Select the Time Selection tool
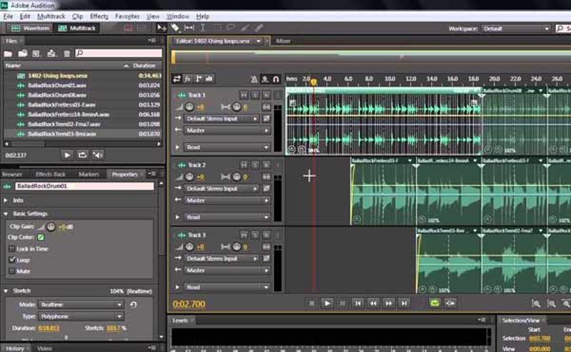Viewport: 571px width, 352px height. pyautogui.click(x=203, y=28)
